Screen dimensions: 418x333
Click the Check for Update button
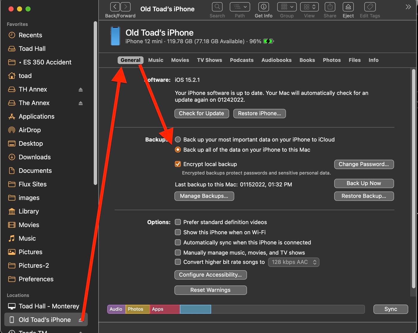[202, 113]
